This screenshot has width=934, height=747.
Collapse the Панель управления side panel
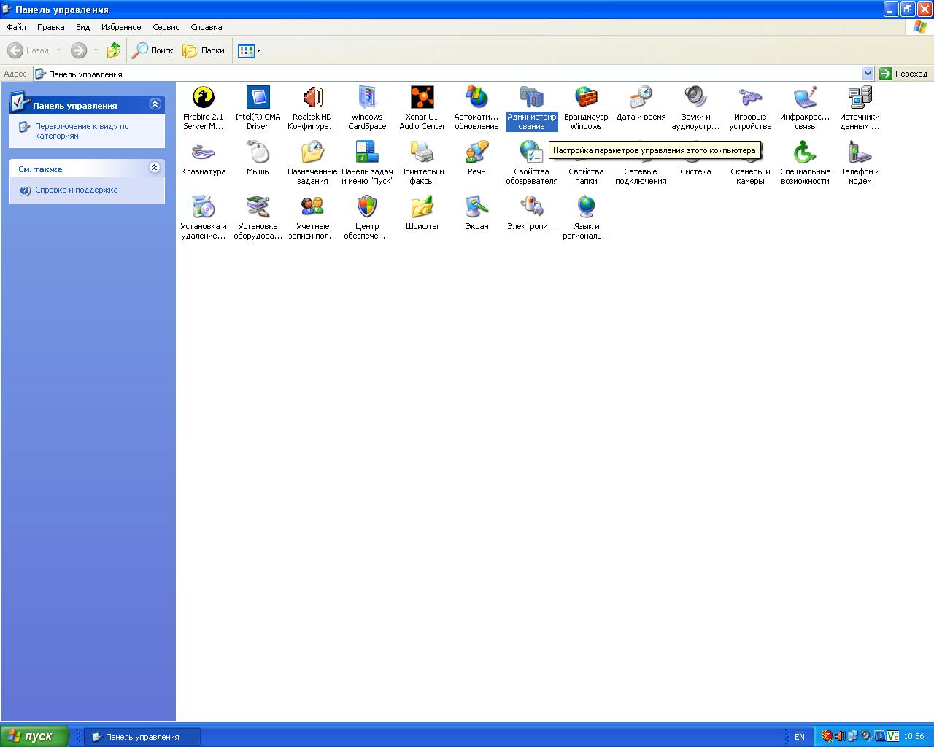[x=155, y=104]
